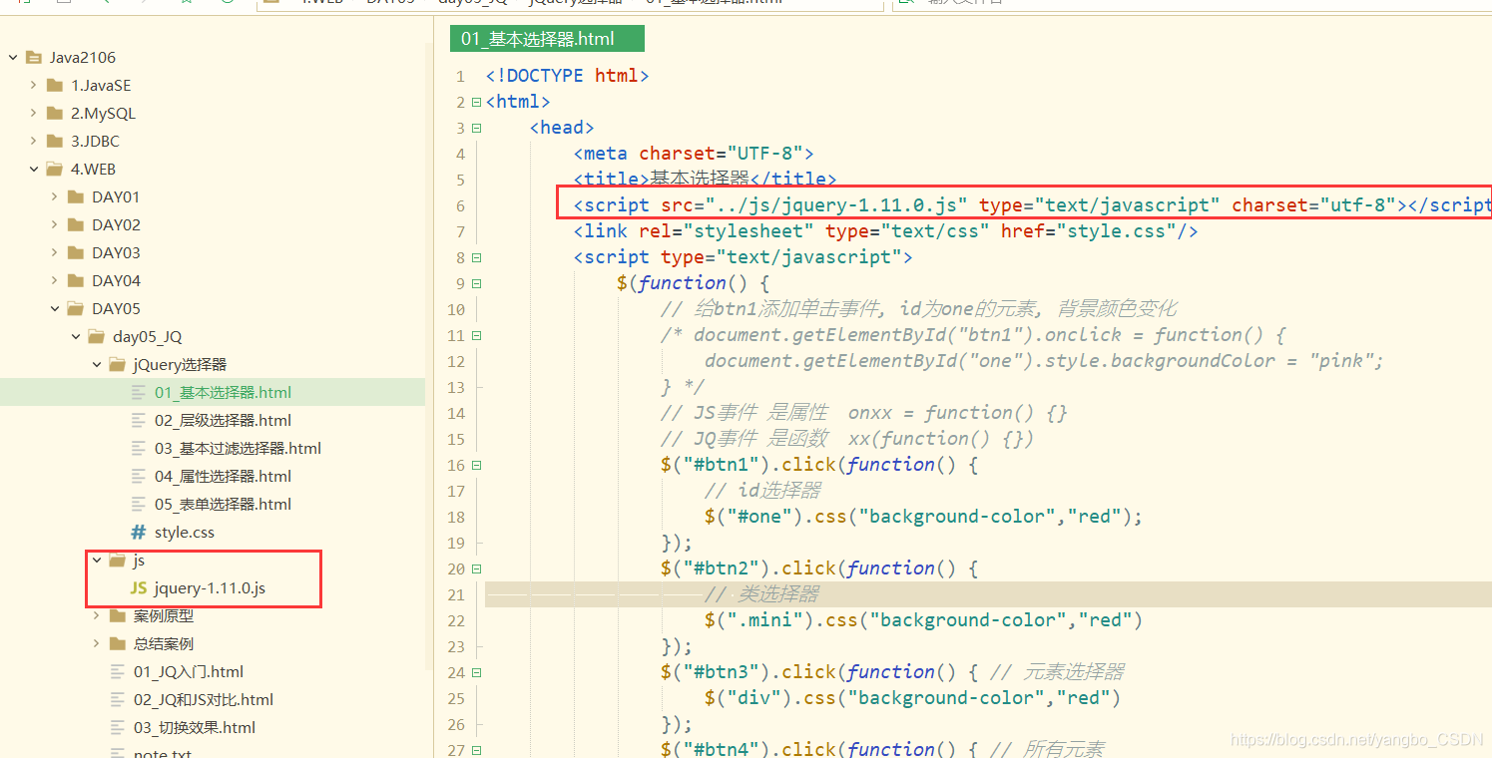Screen dimensions: 1492x758
Task: Expand the 3.JDBC folder chevron
Action: (x=34, y=142)
